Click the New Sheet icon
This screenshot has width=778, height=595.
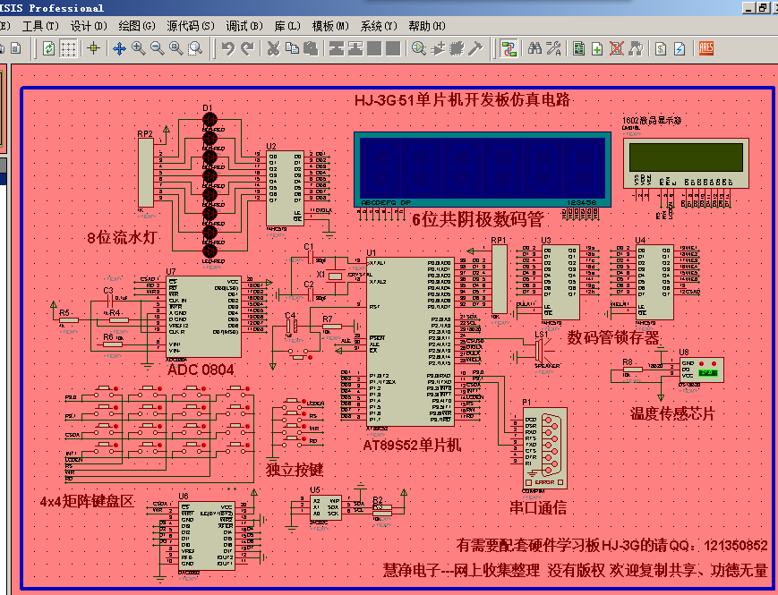tap(597, 48)
